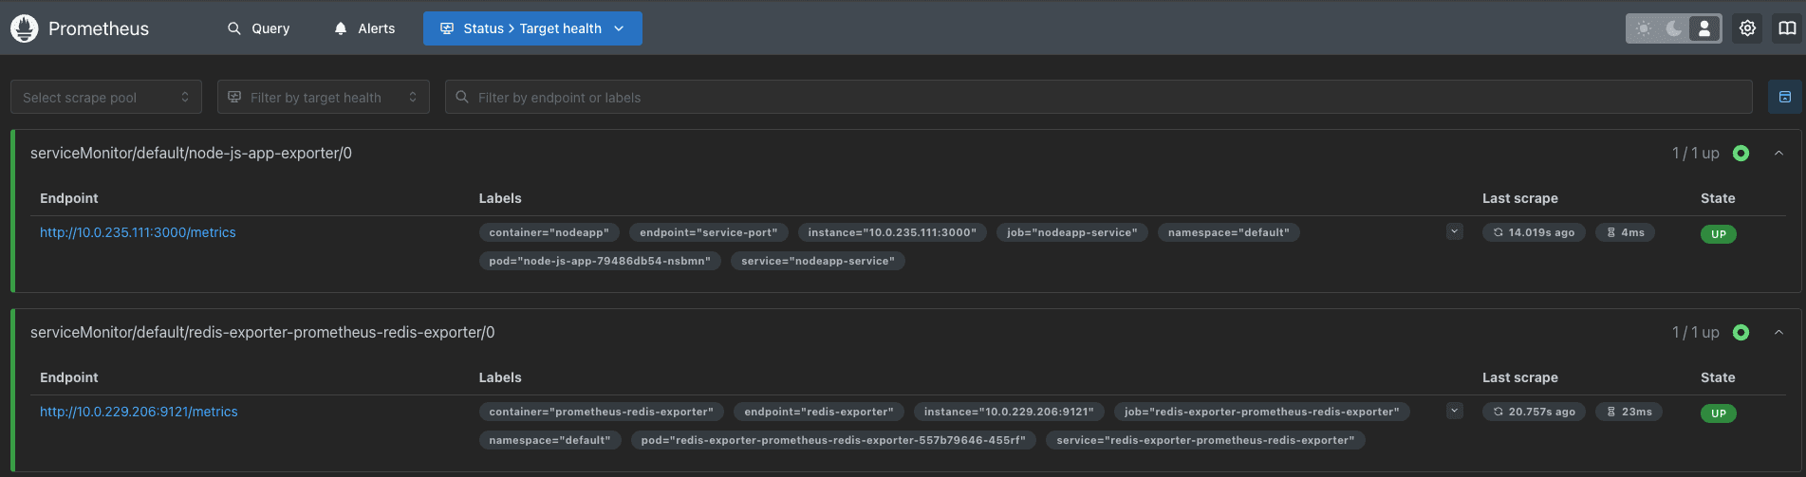Click job="redis-exporter-prometheus-redis-exporter" label badge
This screenshot has height=477, width=1806.
click(1261, 412)
